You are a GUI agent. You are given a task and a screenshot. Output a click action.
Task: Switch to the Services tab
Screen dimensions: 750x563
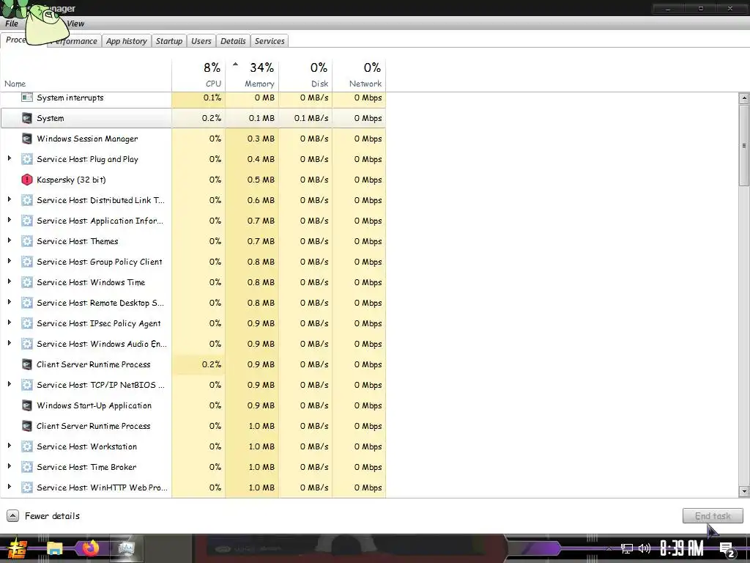[x=270, y=41]
